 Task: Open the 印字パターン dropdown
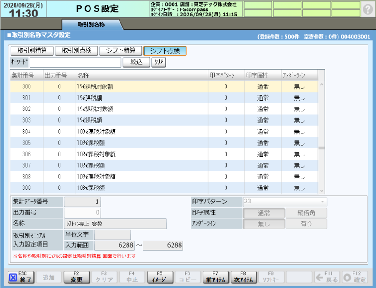coord(285,202)
